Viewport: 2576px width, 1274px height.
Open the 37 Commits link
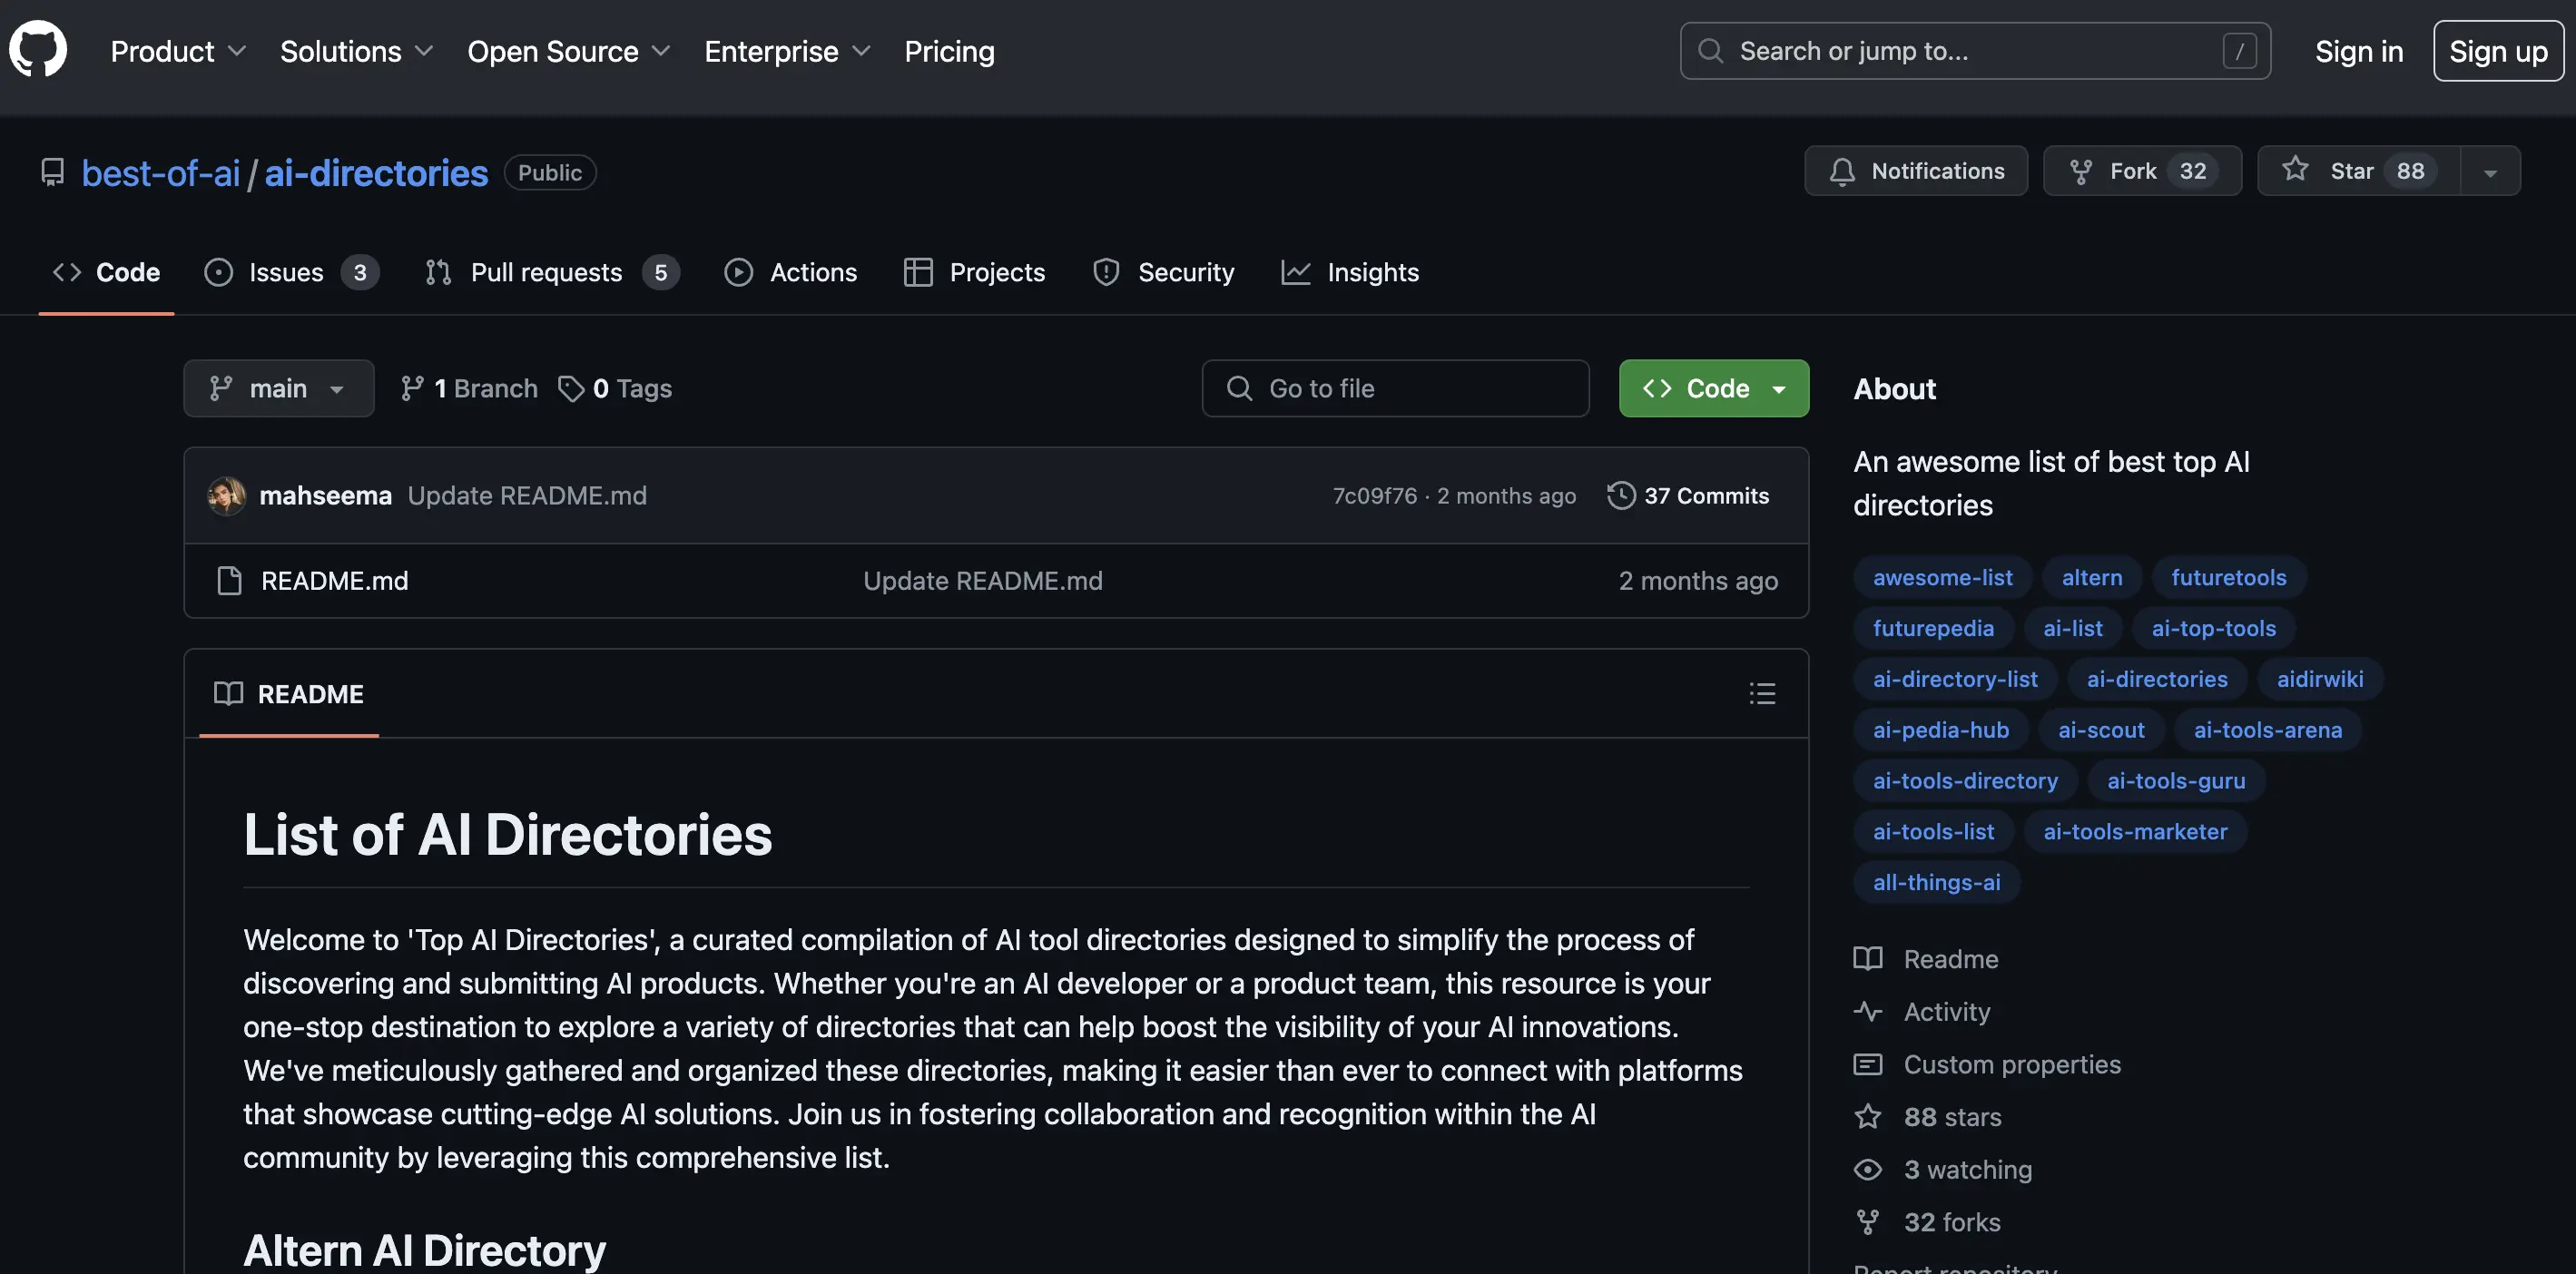(1688, 495)
